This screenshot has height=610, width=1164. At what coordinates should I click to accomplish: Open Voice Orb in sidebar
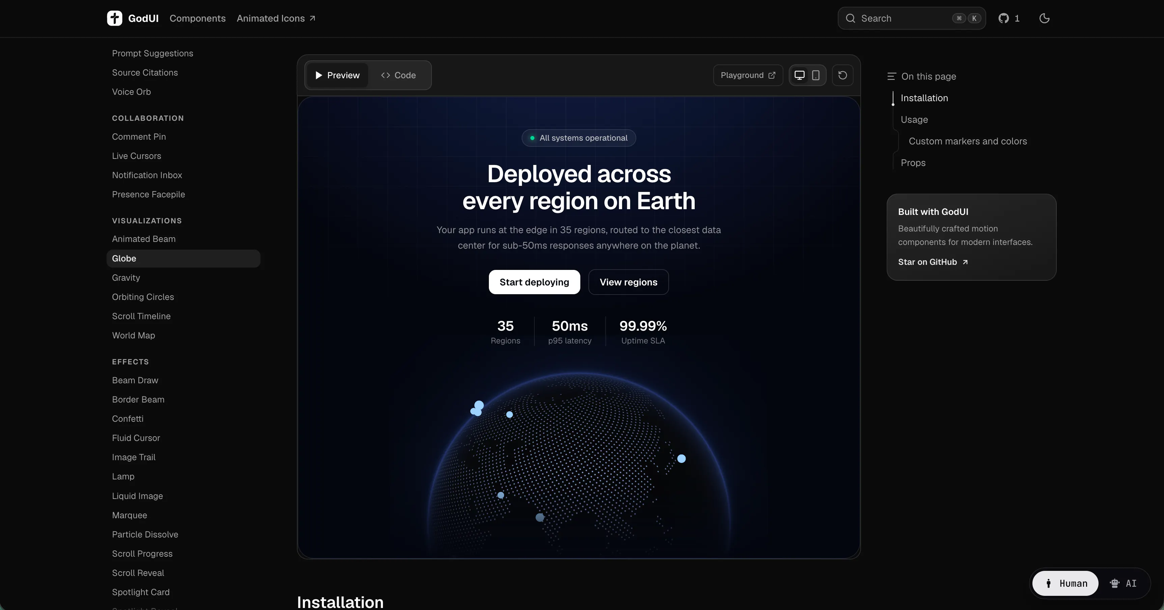(x=131, y=92)
